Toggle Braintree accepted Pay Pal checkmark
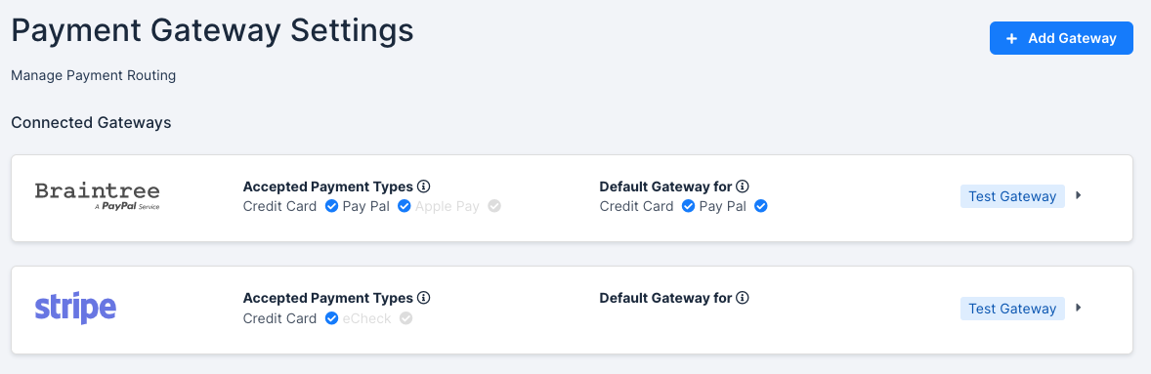Screen dimensions: 1151x374 pyautogui.click(x=404, y=207)
